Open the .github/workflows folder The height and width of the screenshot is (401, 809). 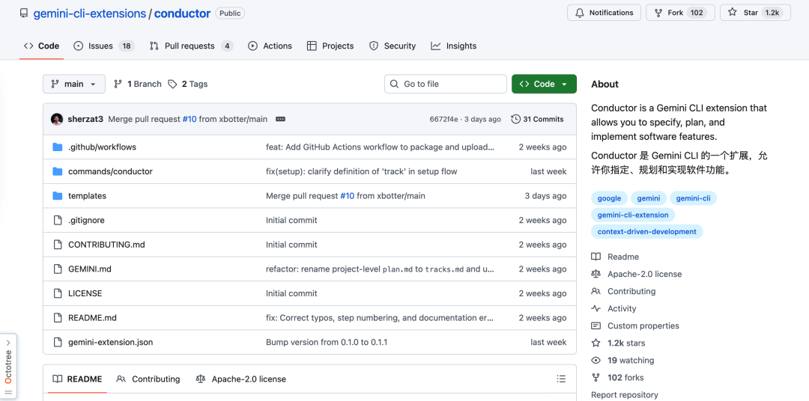[x=102, y=147]
